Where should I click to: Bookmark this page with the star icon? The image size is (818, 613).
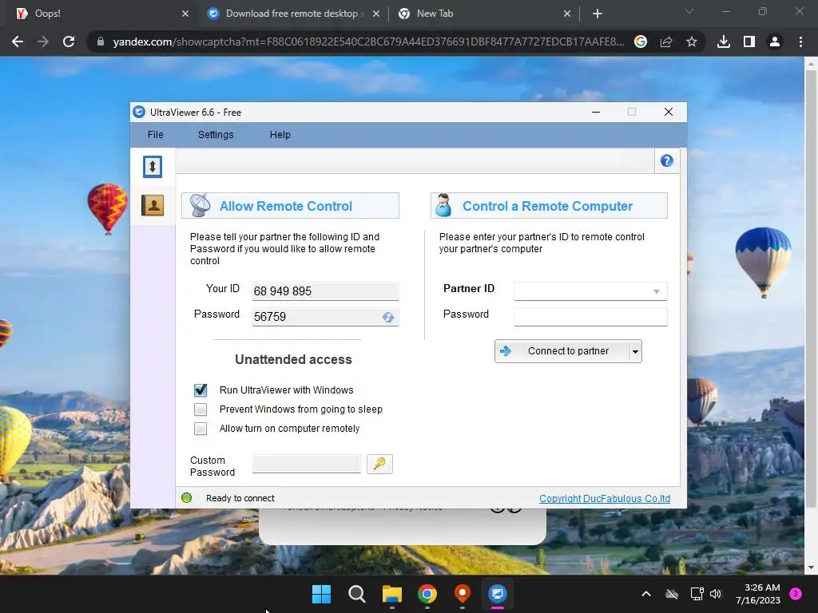click(x=692, y=42)
